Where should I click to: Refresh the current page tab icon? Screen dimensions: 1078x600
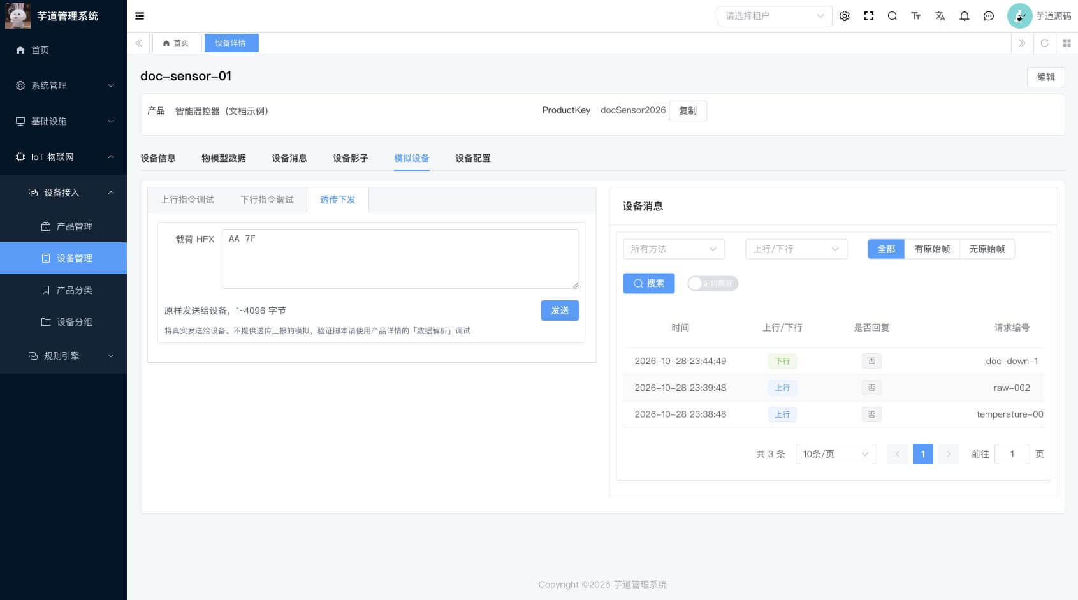(1044, 43)
